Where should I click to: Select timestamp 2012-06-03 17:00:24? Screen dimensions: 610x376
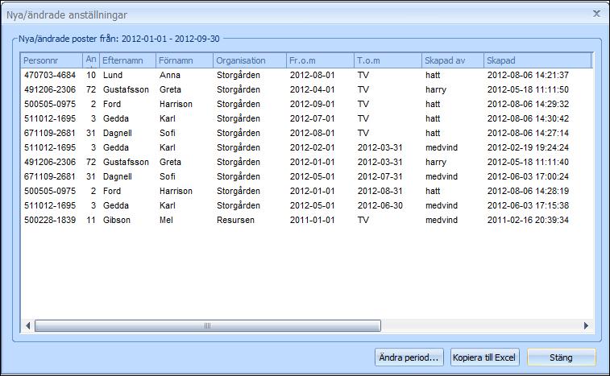528,176
